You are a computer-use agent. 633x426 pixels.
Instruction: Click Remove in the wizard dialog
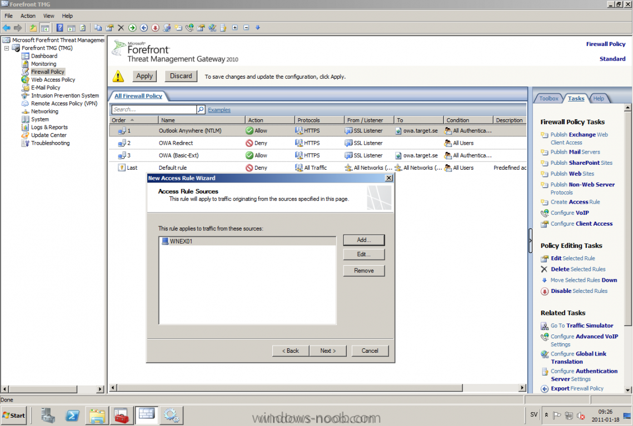pyautogui.click(x=363, y=271)
